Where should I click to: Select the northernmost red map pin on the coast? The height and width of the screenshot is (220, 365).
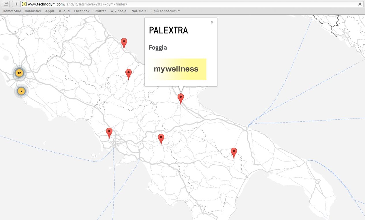pos(124,43)
